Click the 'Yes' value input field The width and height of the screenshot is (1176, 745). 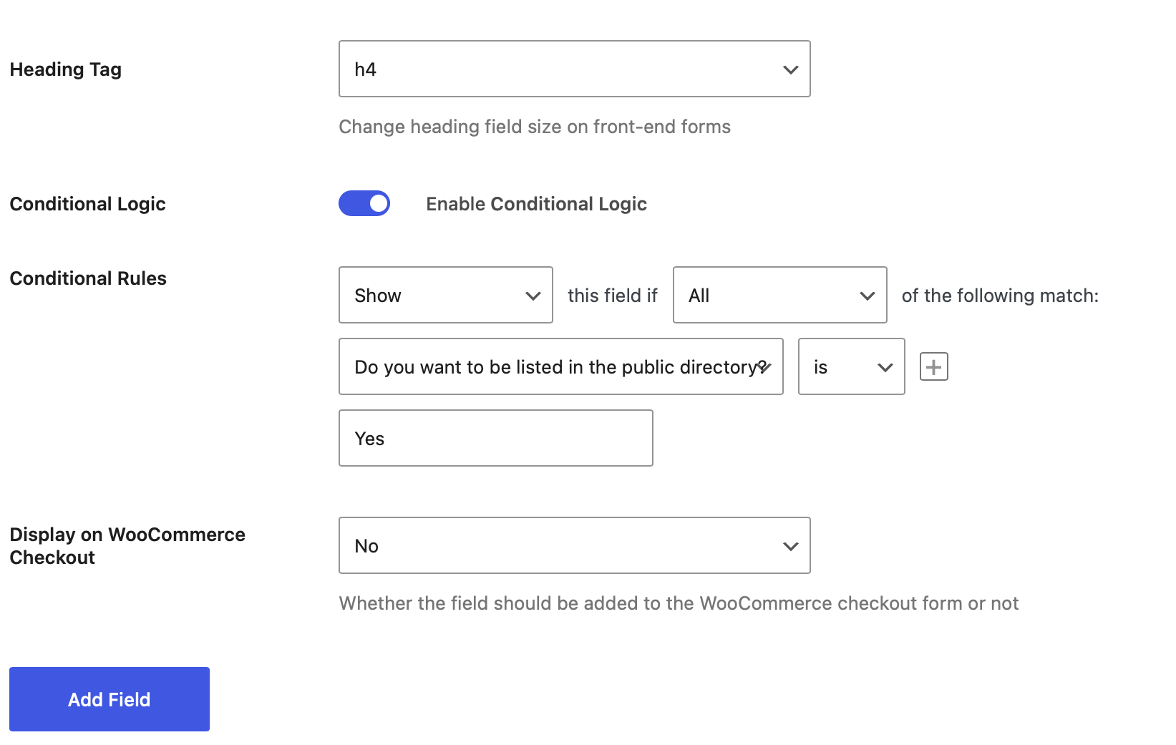click(x=495, y=438)
